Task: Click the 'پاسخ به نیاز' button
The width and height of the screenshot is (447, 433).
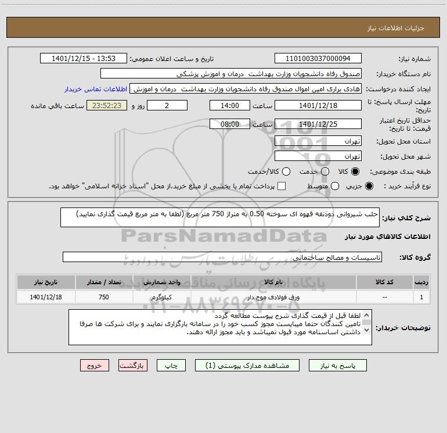Action: tap(337, 366)
